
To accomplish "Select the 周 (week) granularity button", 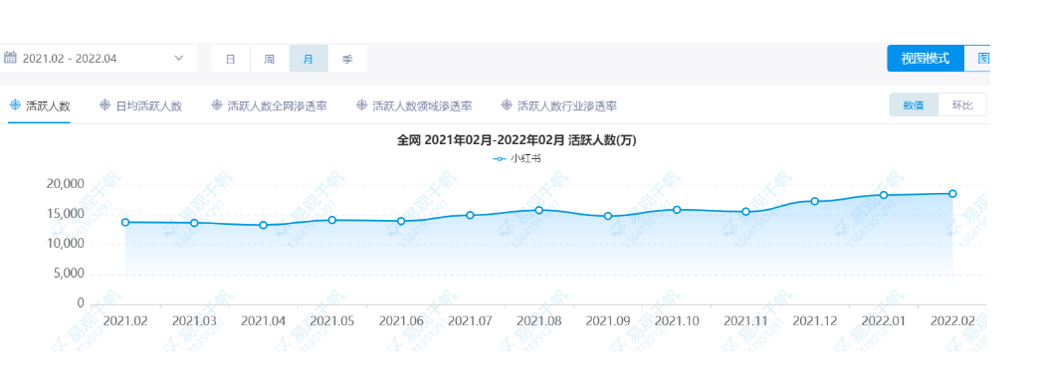I will (x=270, y=59).
